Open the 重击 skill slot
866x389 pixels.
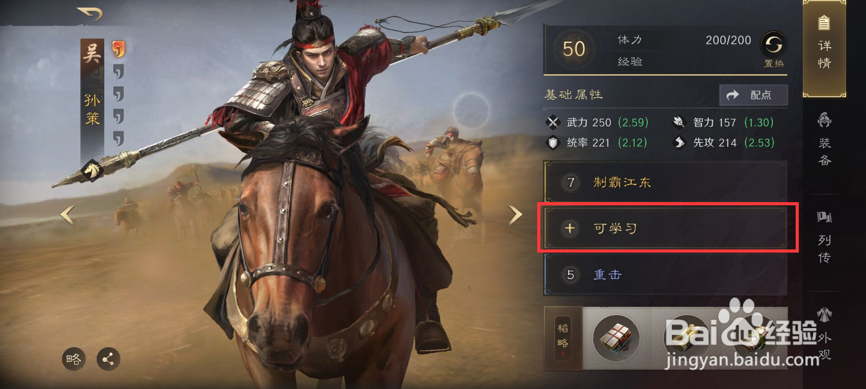point(665,274)
